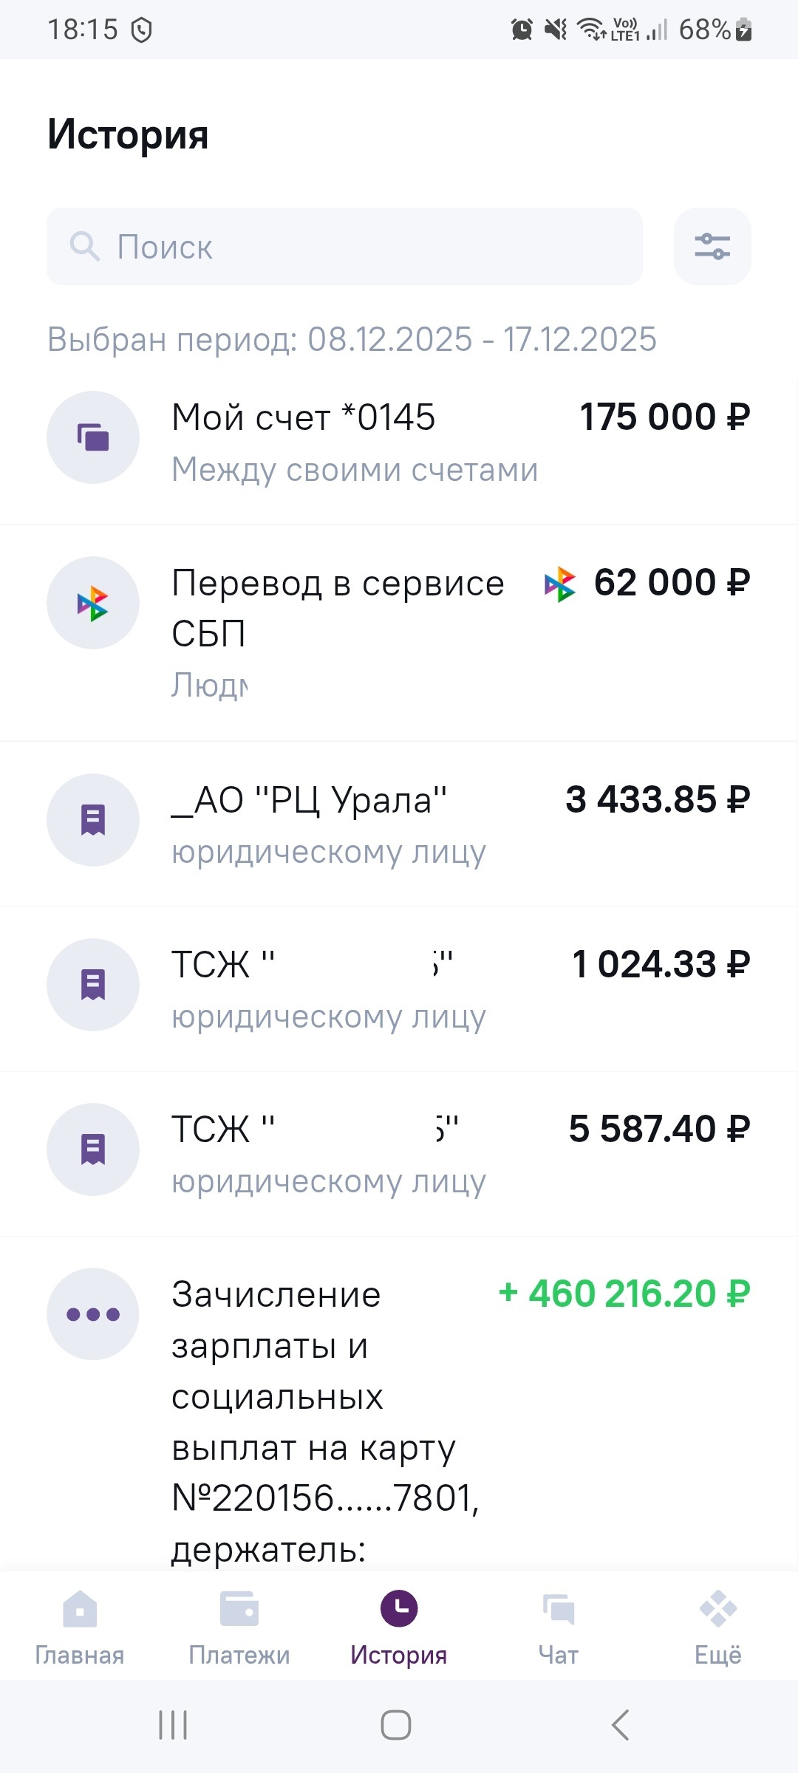
Task: Tap the selected period date range
Action: 352,340
